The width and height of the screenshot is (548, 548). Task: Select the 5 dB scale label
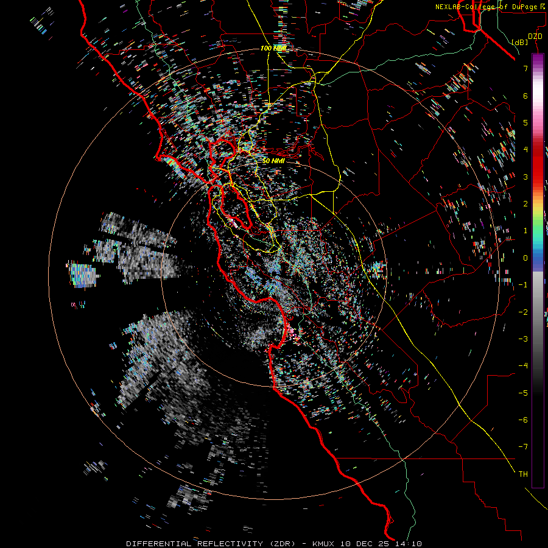click(525, 122)
